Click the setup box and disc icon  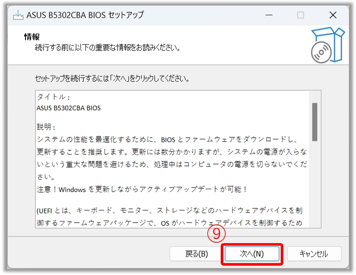point(328,45)
